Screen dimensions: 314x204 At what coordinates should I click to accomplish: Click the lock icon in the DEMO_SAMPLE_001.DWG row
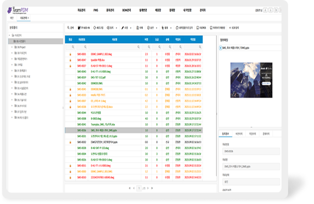(70, 171)
